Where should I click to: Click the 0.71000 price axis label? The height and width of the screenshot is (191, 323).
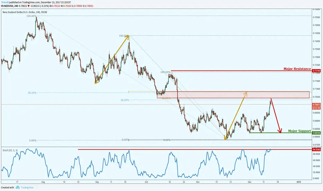pos(316,89)
